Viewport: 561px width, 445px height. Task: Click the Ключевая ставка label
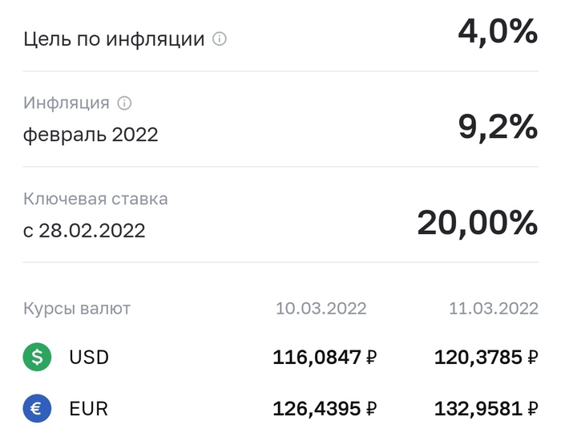tap(95, 199)
